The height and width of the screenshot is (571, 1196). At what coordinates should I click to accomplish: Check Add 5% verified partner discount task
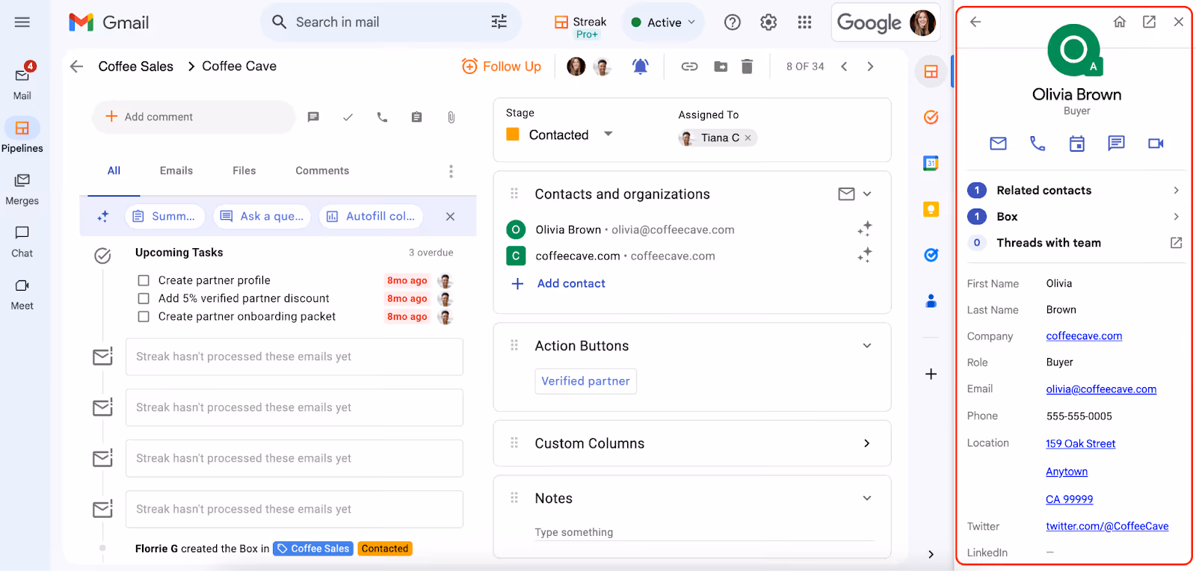(144, 298)
